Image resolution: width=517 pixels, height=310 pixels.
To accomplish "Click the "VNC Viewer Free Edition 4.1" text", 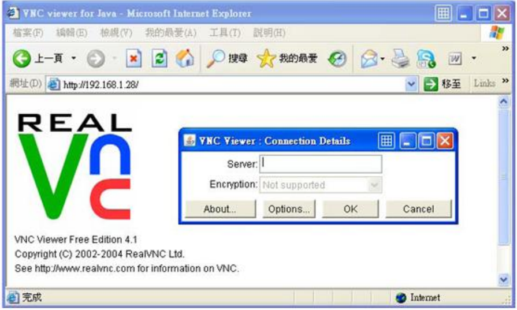I will coord(76,240).
